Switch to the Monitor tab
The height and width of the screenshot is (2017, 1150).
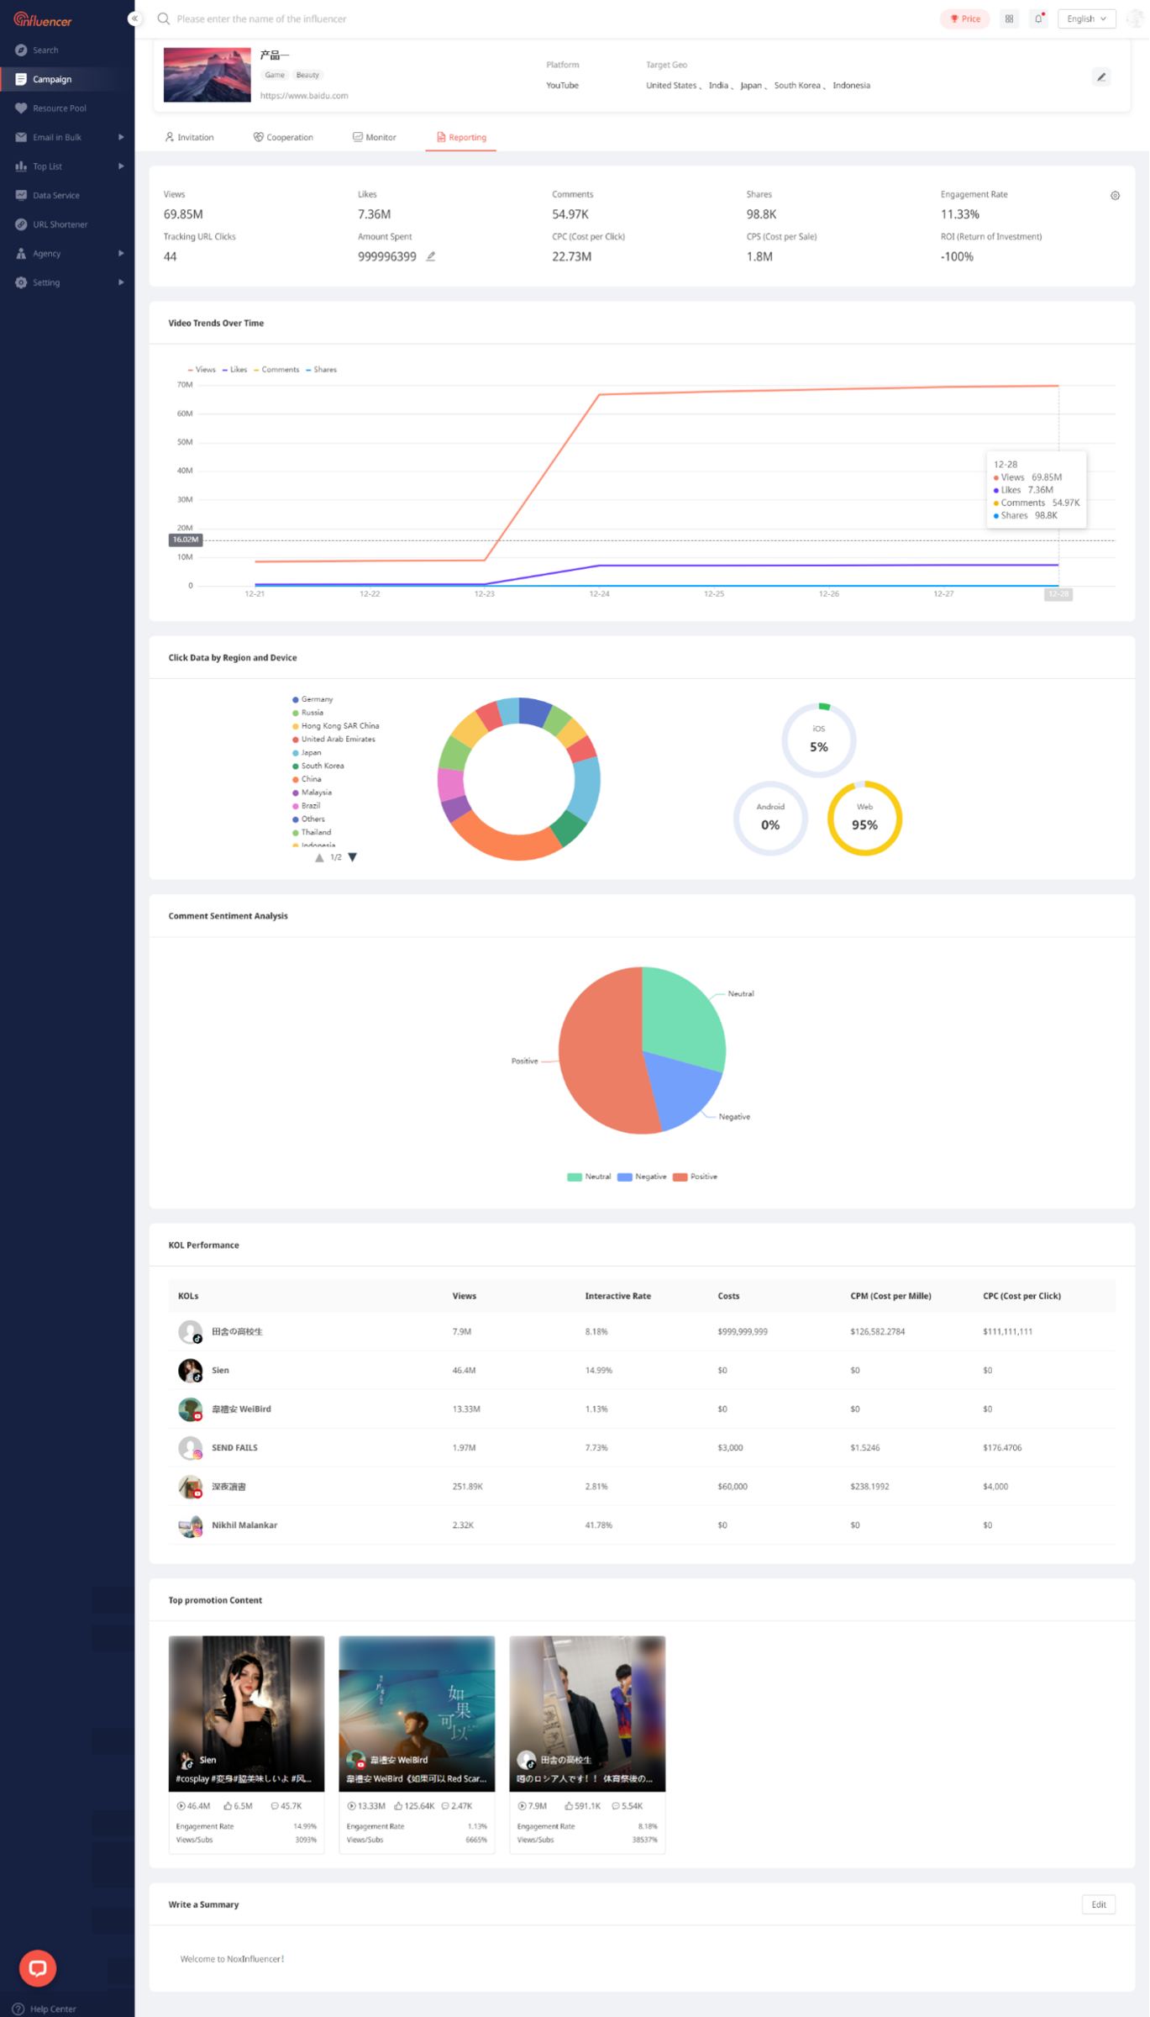point(375,137)
